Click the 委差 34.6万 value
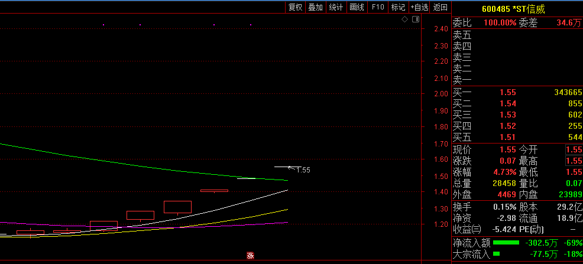The width and height of the screenshot is (583, 264). [569, 23]
